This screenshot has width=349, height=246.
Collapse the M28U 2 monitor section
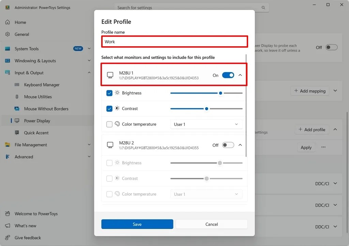pyautogui.click(x=240, y=145)
